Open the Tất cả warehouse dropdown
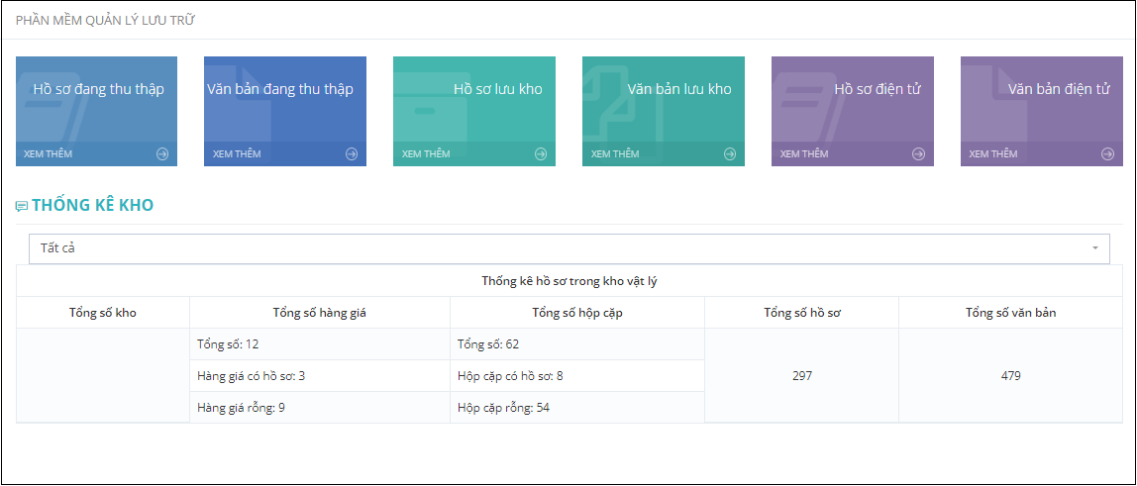 [569, 248]
